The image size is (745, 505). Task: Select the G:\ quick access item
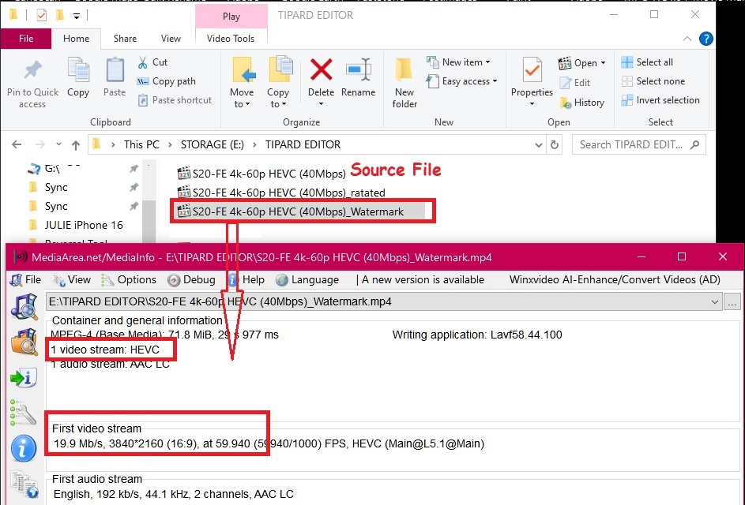[x=52, y=169]
